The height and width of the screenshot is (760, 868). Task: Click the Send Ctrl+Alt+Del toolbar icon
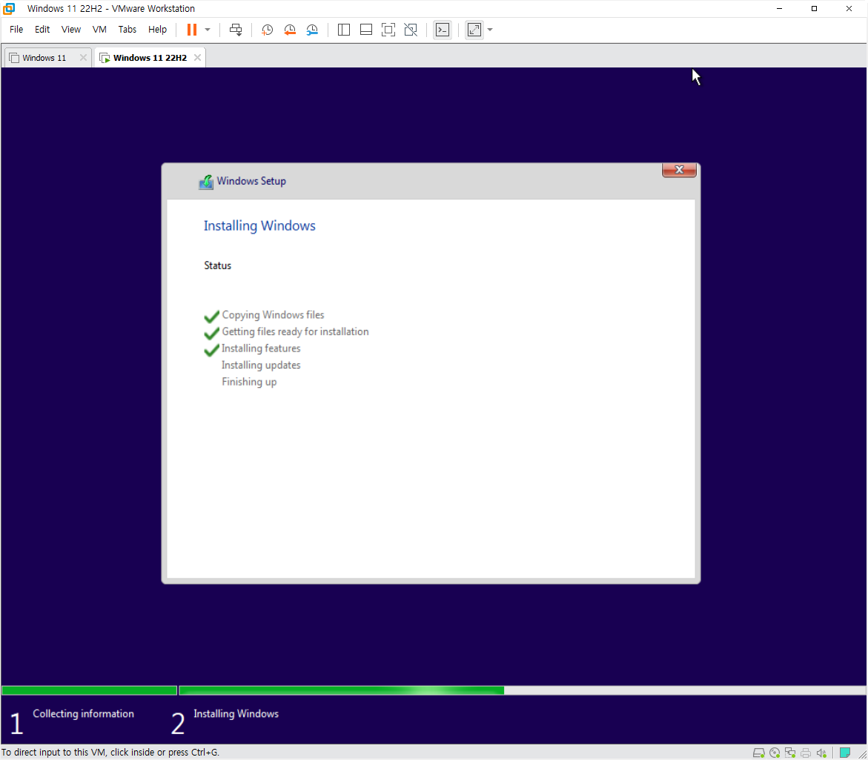pos(236,30)
